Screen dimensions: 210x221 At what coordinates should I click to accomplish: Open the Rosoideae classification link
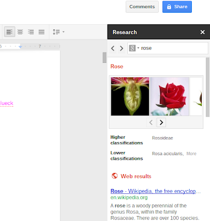point(162,138)
